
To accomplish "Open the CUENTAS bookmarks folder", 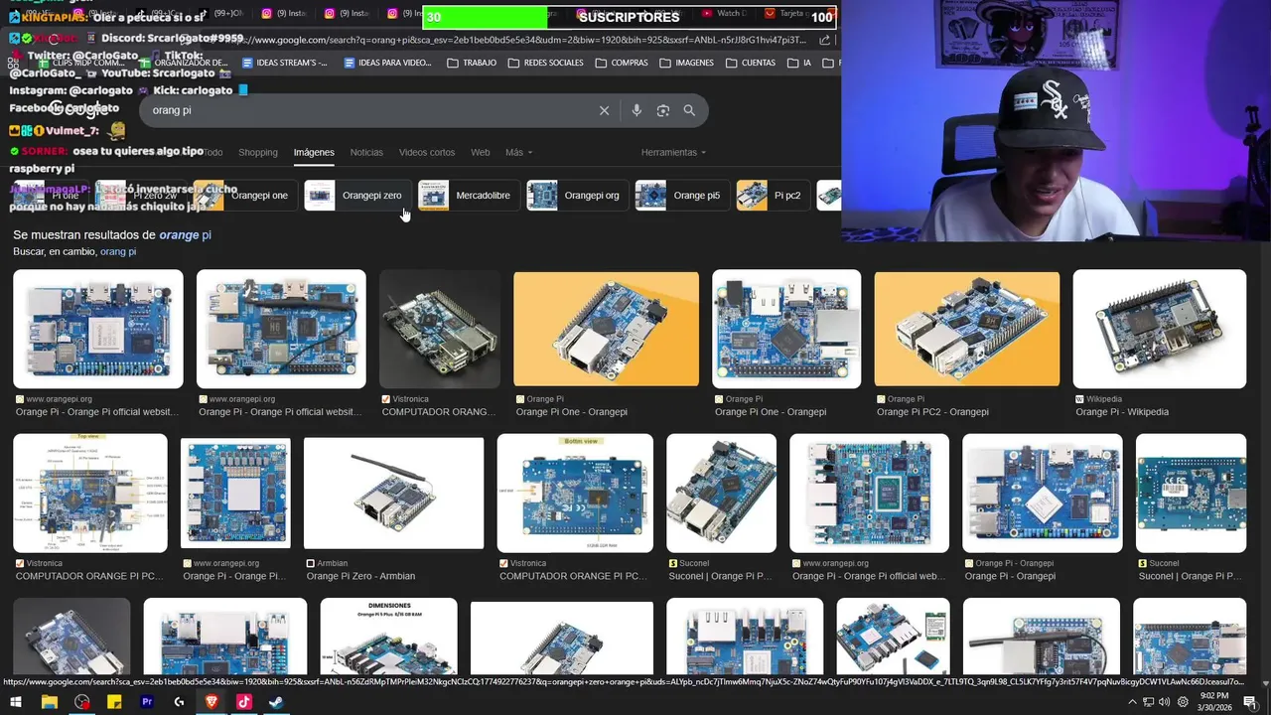I will pyautogui.click(x=750, y=63).
